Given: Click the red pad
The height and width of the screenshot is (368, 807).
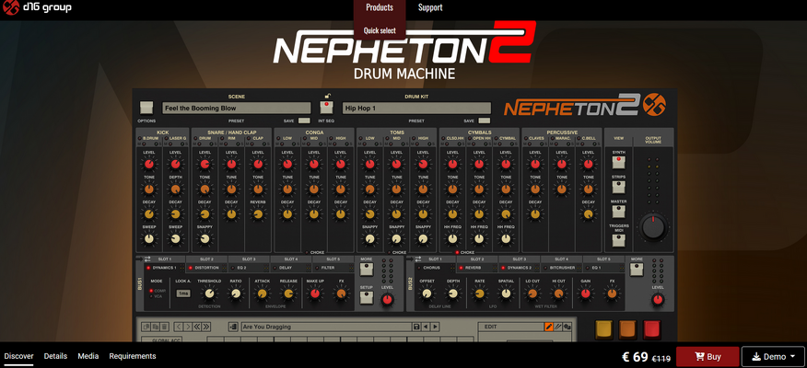Looking at the screenshot, I should pos(652,330).
